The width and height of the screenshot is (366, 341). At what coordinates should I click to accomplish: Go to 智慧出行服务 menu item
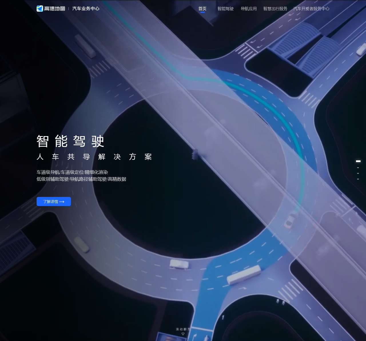[275, 9]
